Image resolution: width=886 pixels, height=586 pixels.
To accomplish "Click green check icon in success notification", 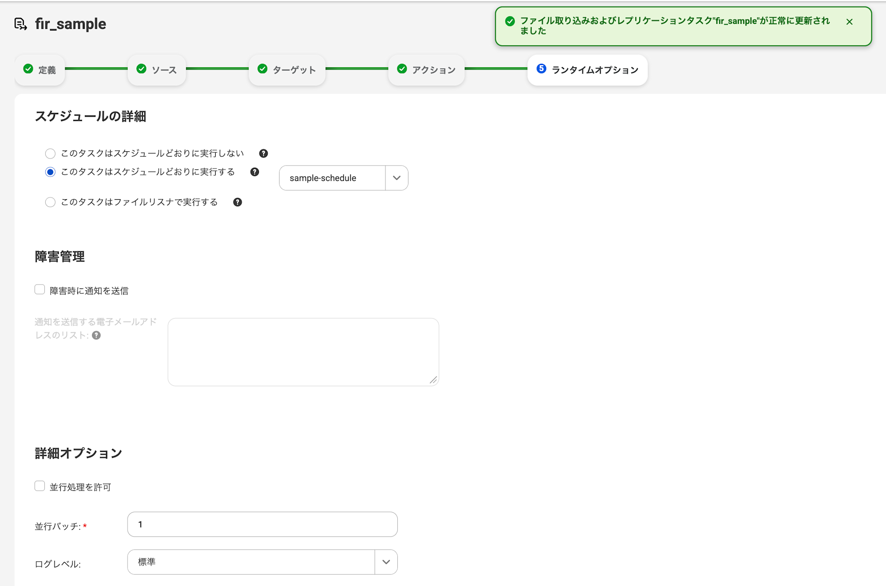I will (x=510, y=21).
